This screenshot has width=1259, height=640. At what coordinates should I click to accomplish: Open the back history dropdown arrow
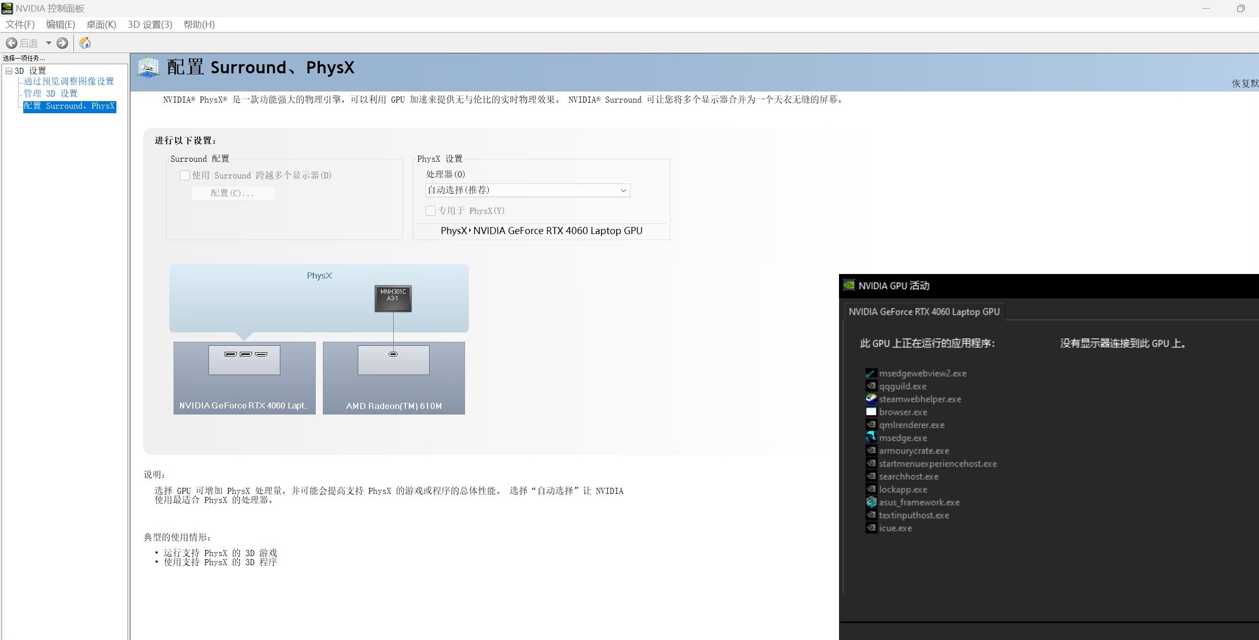(x=49, y=43)
